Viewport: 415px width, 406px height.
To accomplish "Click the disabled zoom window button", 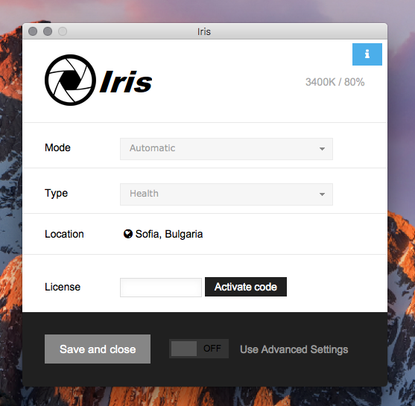I will [63, 31].
